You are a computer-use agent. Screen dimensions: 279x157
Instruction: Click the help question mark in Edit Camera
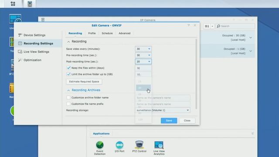tap(189, 25)
